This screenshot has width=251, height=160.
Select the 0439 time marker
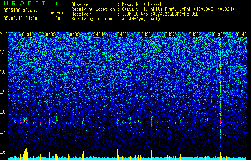[x=218, y=34]
